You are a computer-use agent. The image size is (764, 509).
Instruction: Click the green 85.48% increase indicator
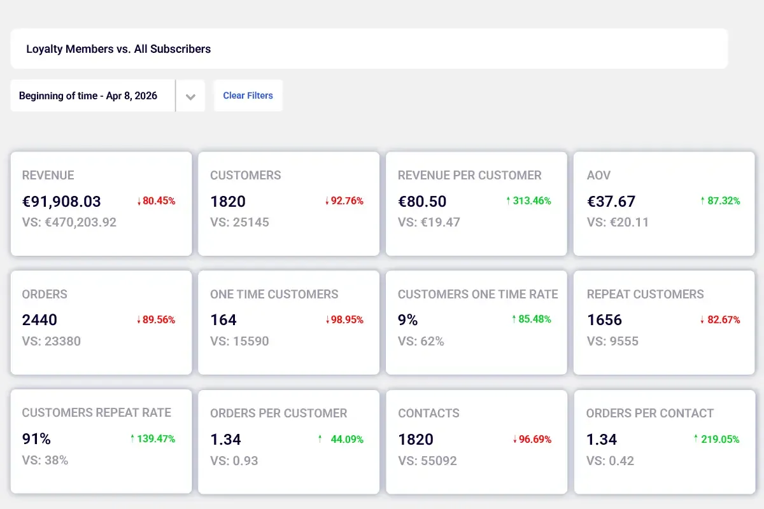pos(532,319)
